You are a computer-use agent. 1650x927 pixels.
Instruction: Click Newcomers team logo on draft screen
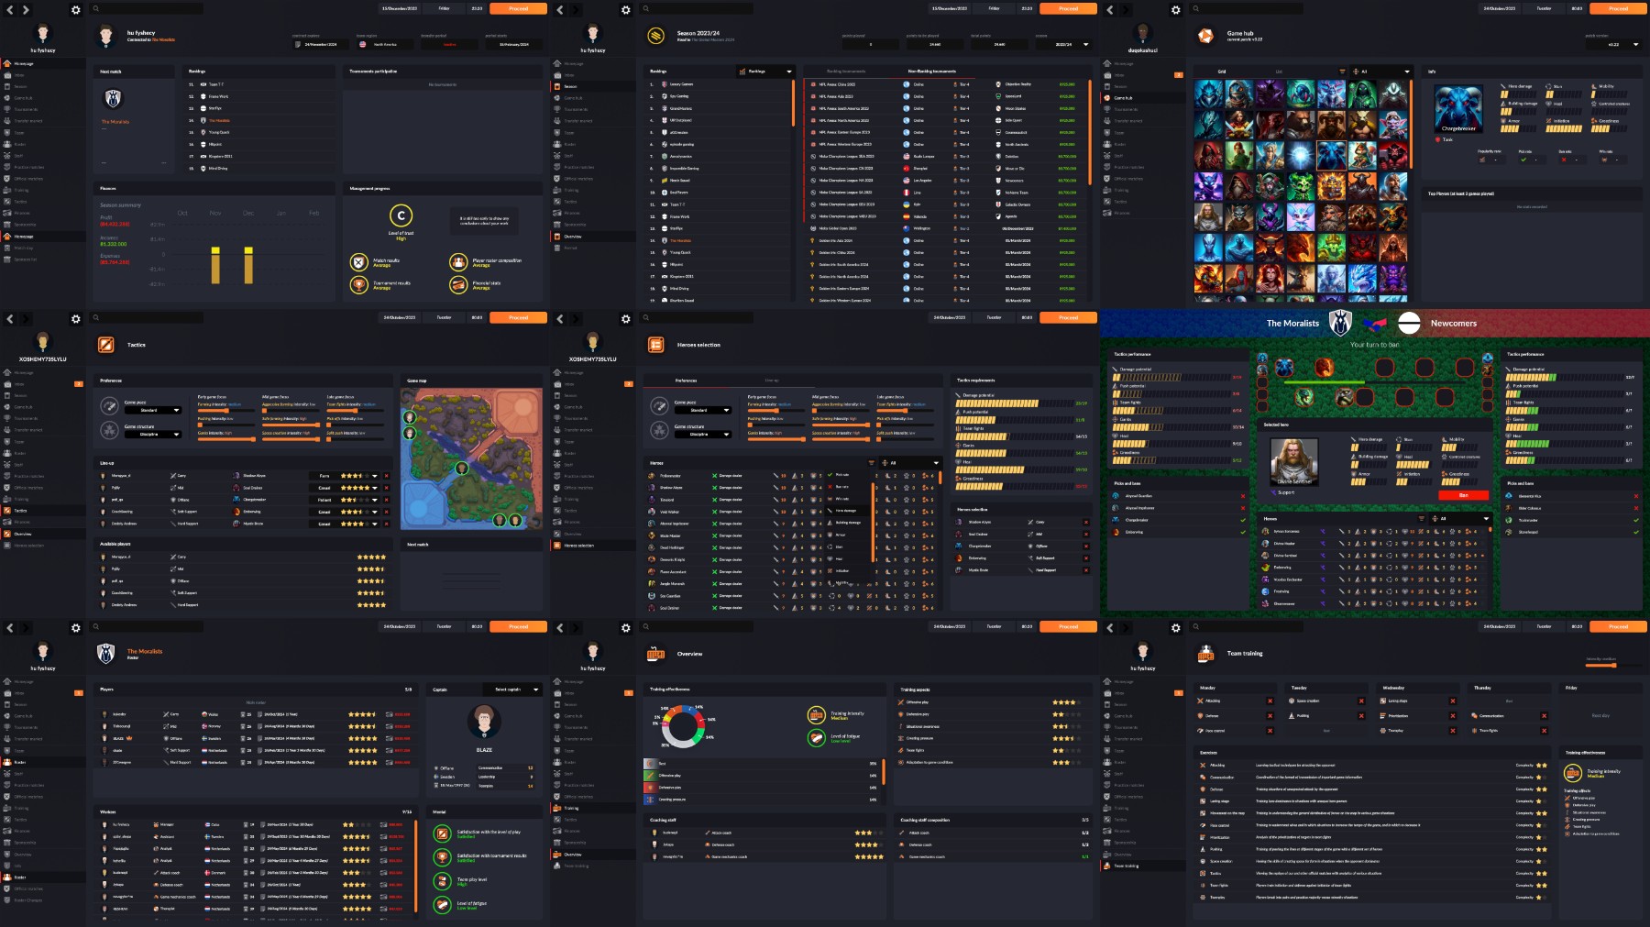coord(1409,323)
